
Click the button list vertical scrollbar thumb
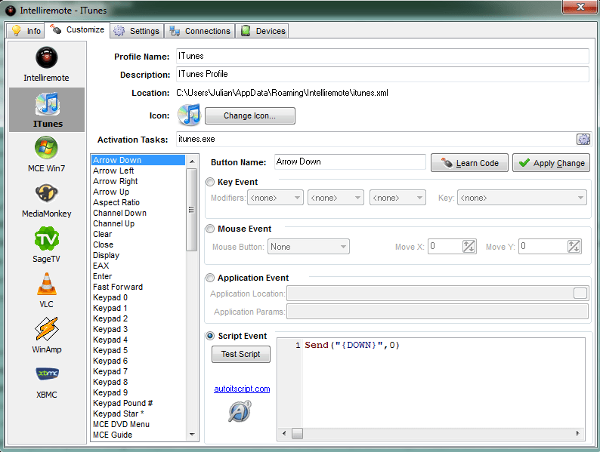192,209
